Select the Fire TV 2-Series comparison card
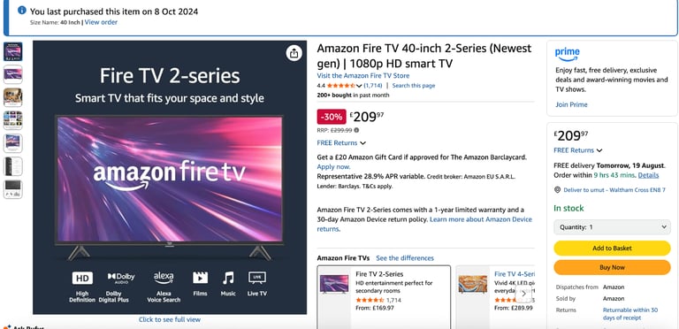 pos(384,297)
